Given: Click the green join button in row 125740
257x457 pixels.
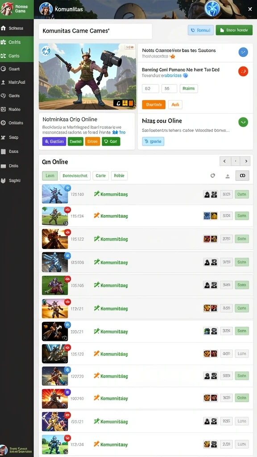Looking at the screenshot, I should 242,194.
